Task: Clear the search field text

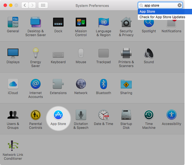Action: (x=180, y=5)
